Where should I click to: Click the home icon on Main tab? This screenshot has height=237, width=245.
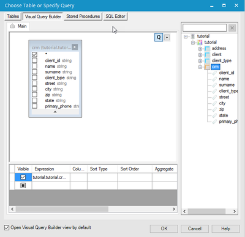[x=12, y=26]
